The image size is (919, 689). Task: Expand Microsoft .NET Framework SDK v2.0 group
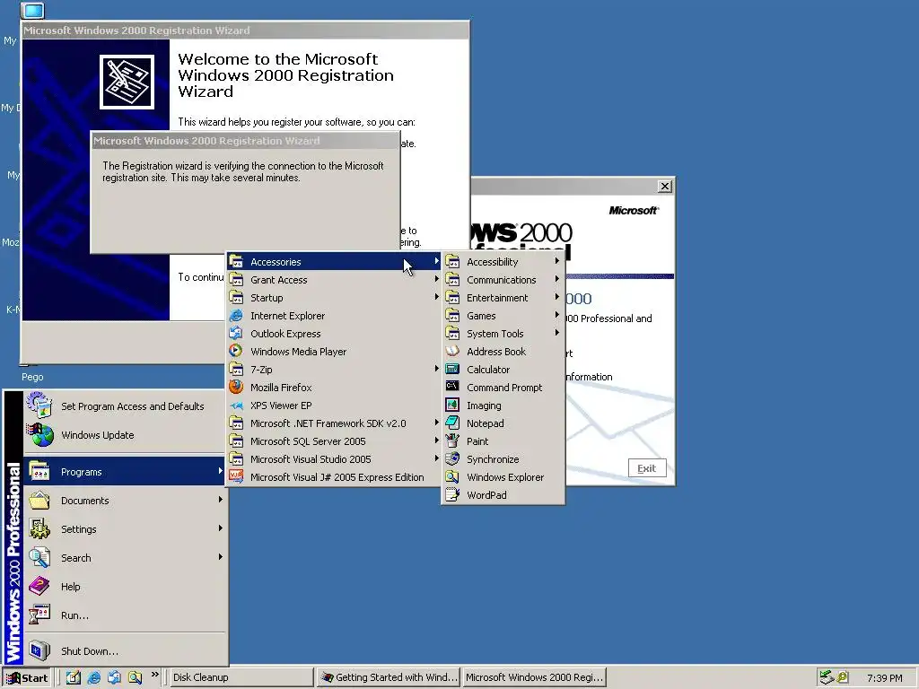tap(334, 423)
